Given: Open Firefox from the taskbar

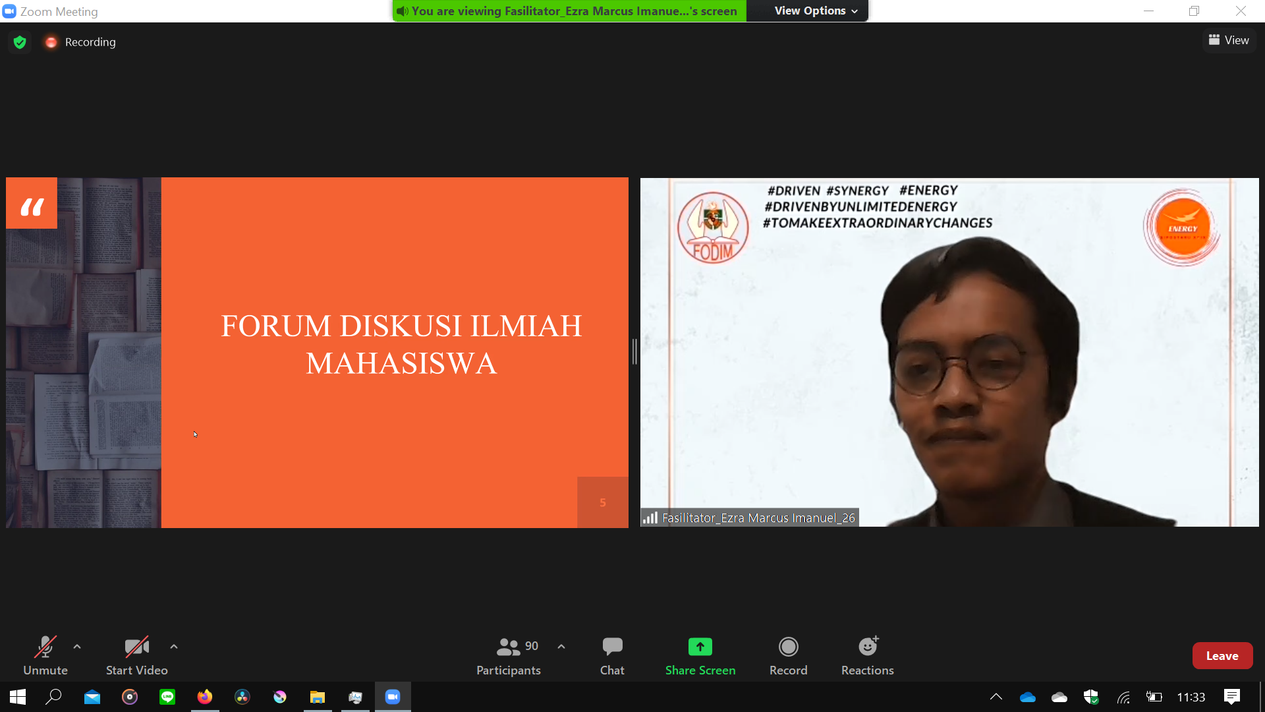Looking at the screenshot, I should pos(205,697).
